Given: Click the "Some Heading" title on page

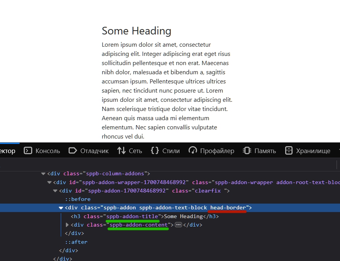Looking at the screenshot, I should 136,31.
